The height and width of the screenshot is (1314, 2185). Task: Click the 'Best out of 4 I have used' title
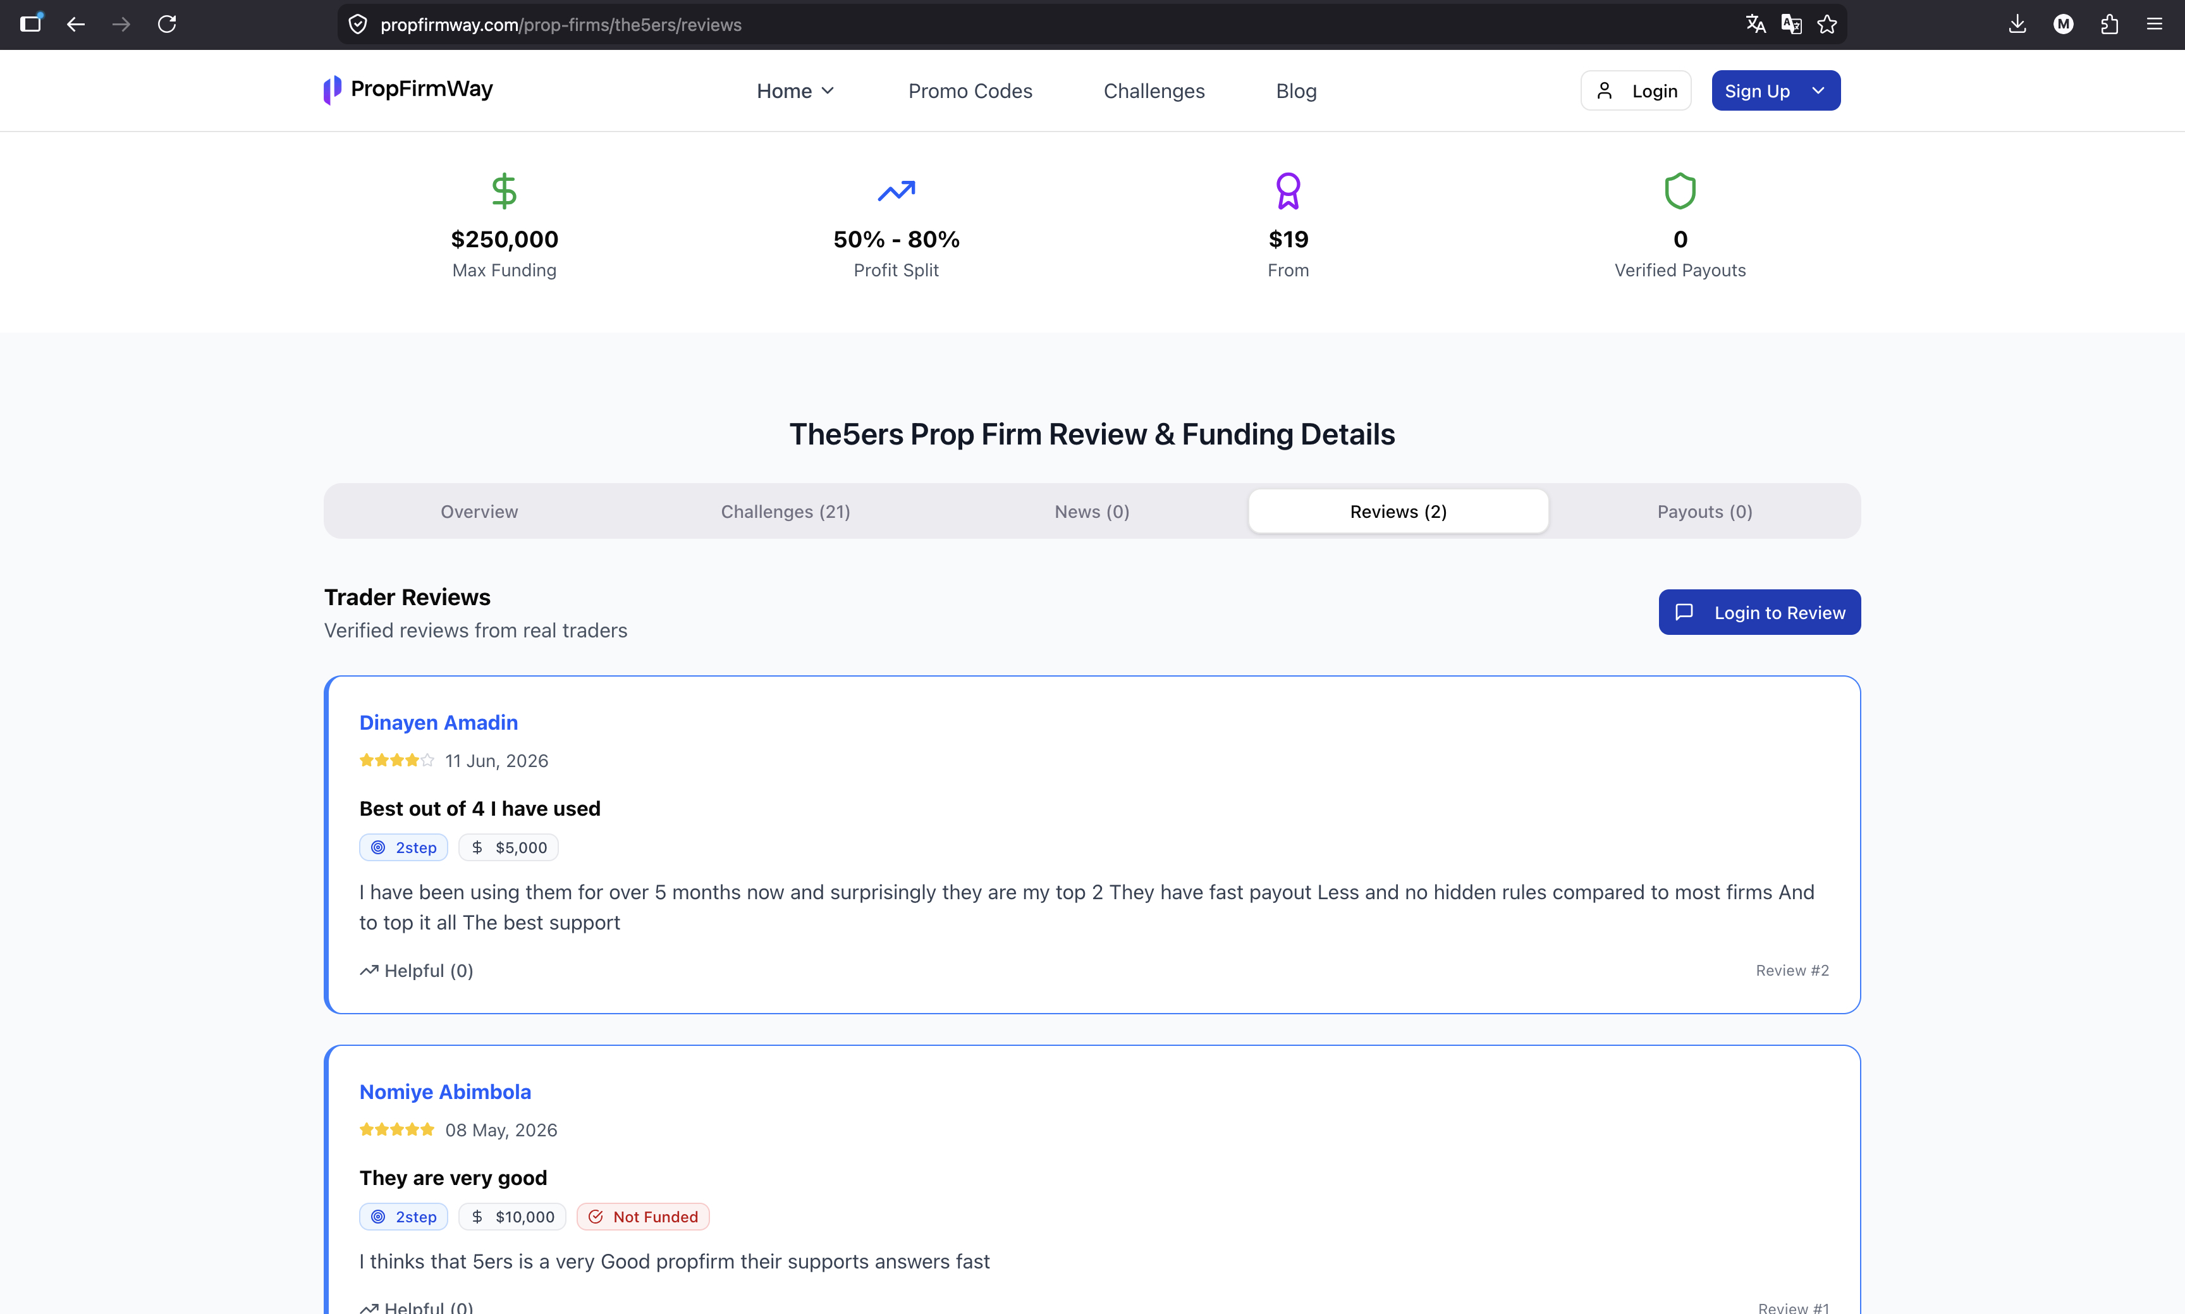[479, 807]
